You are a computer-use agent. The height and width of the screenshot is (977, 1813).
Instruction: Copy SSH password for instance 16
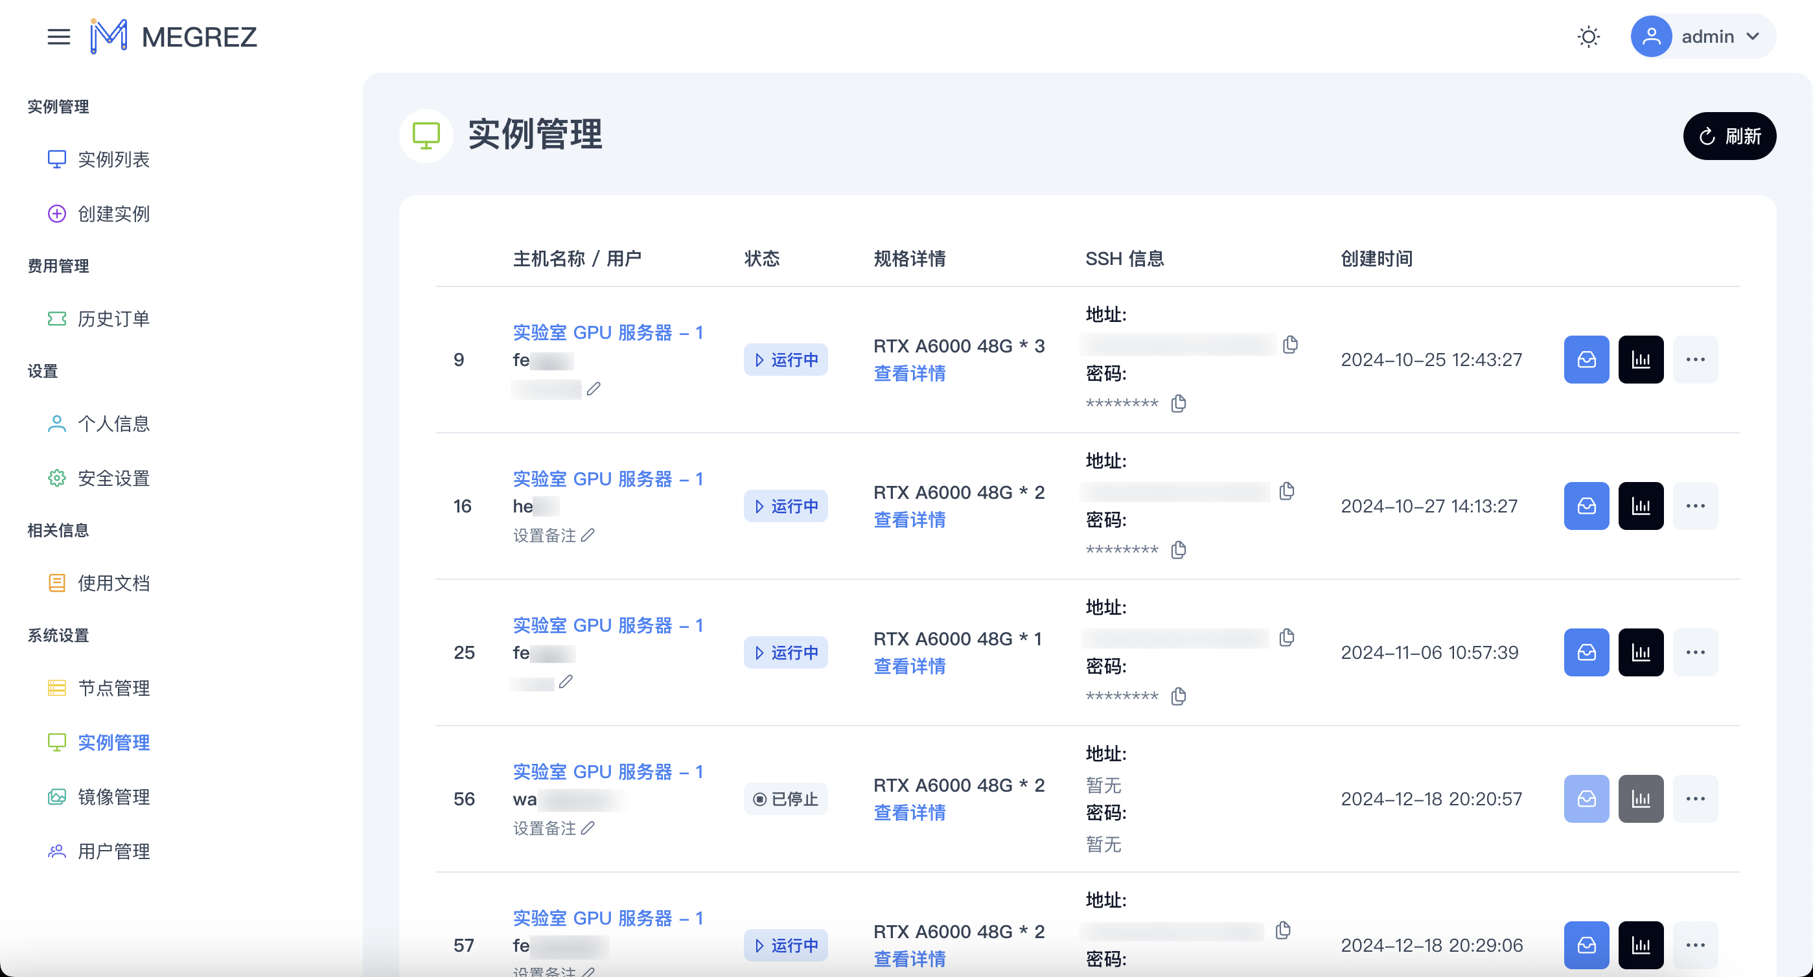point(1178,550)
